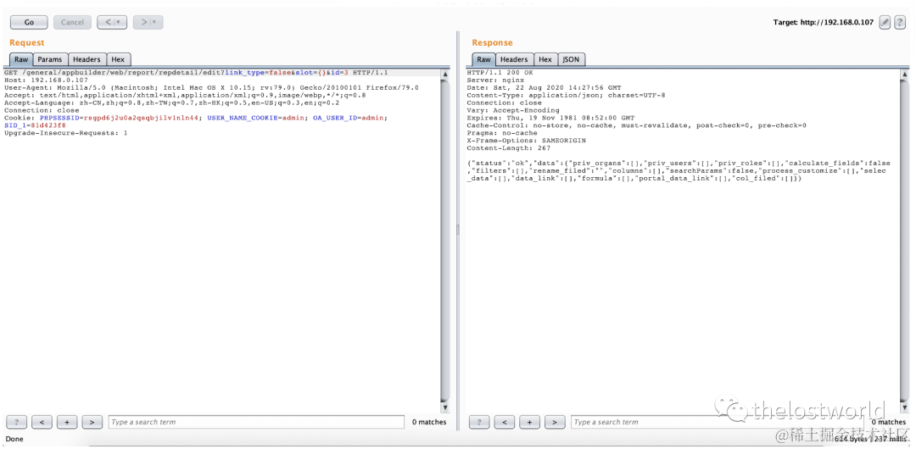The height and width of the screenshot is (449, 916).
Task: Select the Request Raw tab
Action: tap(21, 59)
